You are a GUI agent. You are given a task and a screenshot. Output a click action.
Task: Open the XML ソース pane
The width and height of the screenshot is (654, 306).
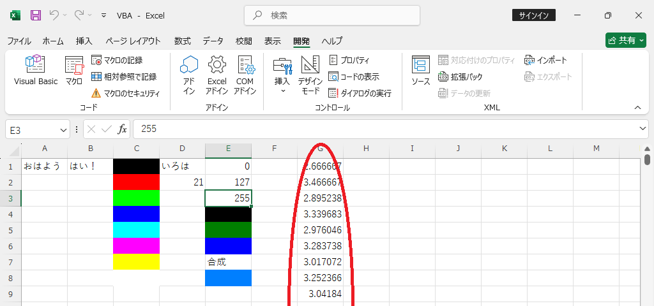421,70
